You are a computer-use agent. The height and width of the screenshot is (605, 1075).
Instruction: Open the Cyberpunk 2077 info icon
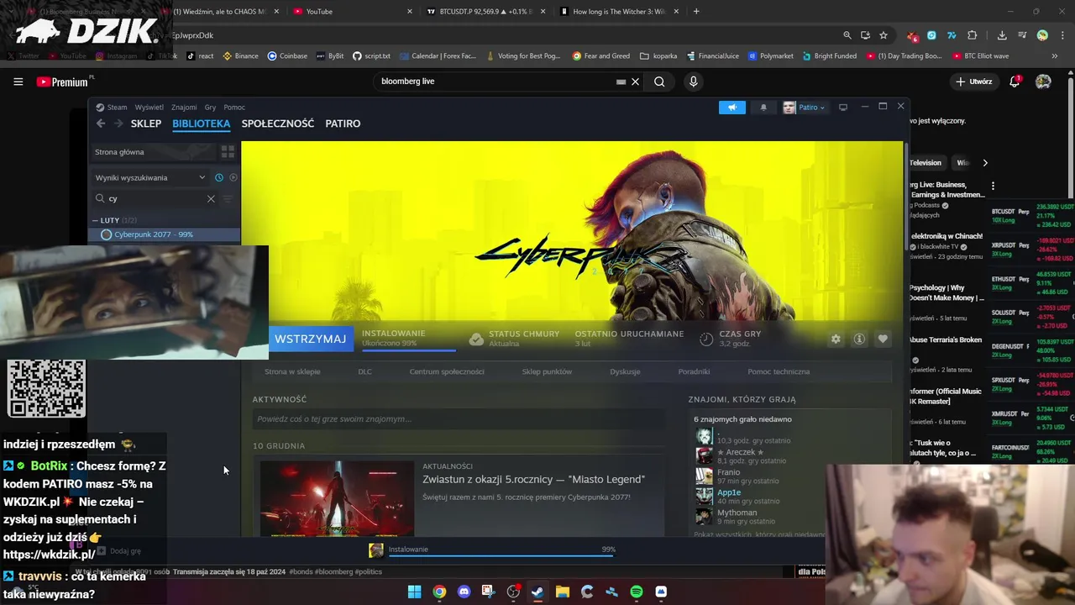click(x=859, y=339)
